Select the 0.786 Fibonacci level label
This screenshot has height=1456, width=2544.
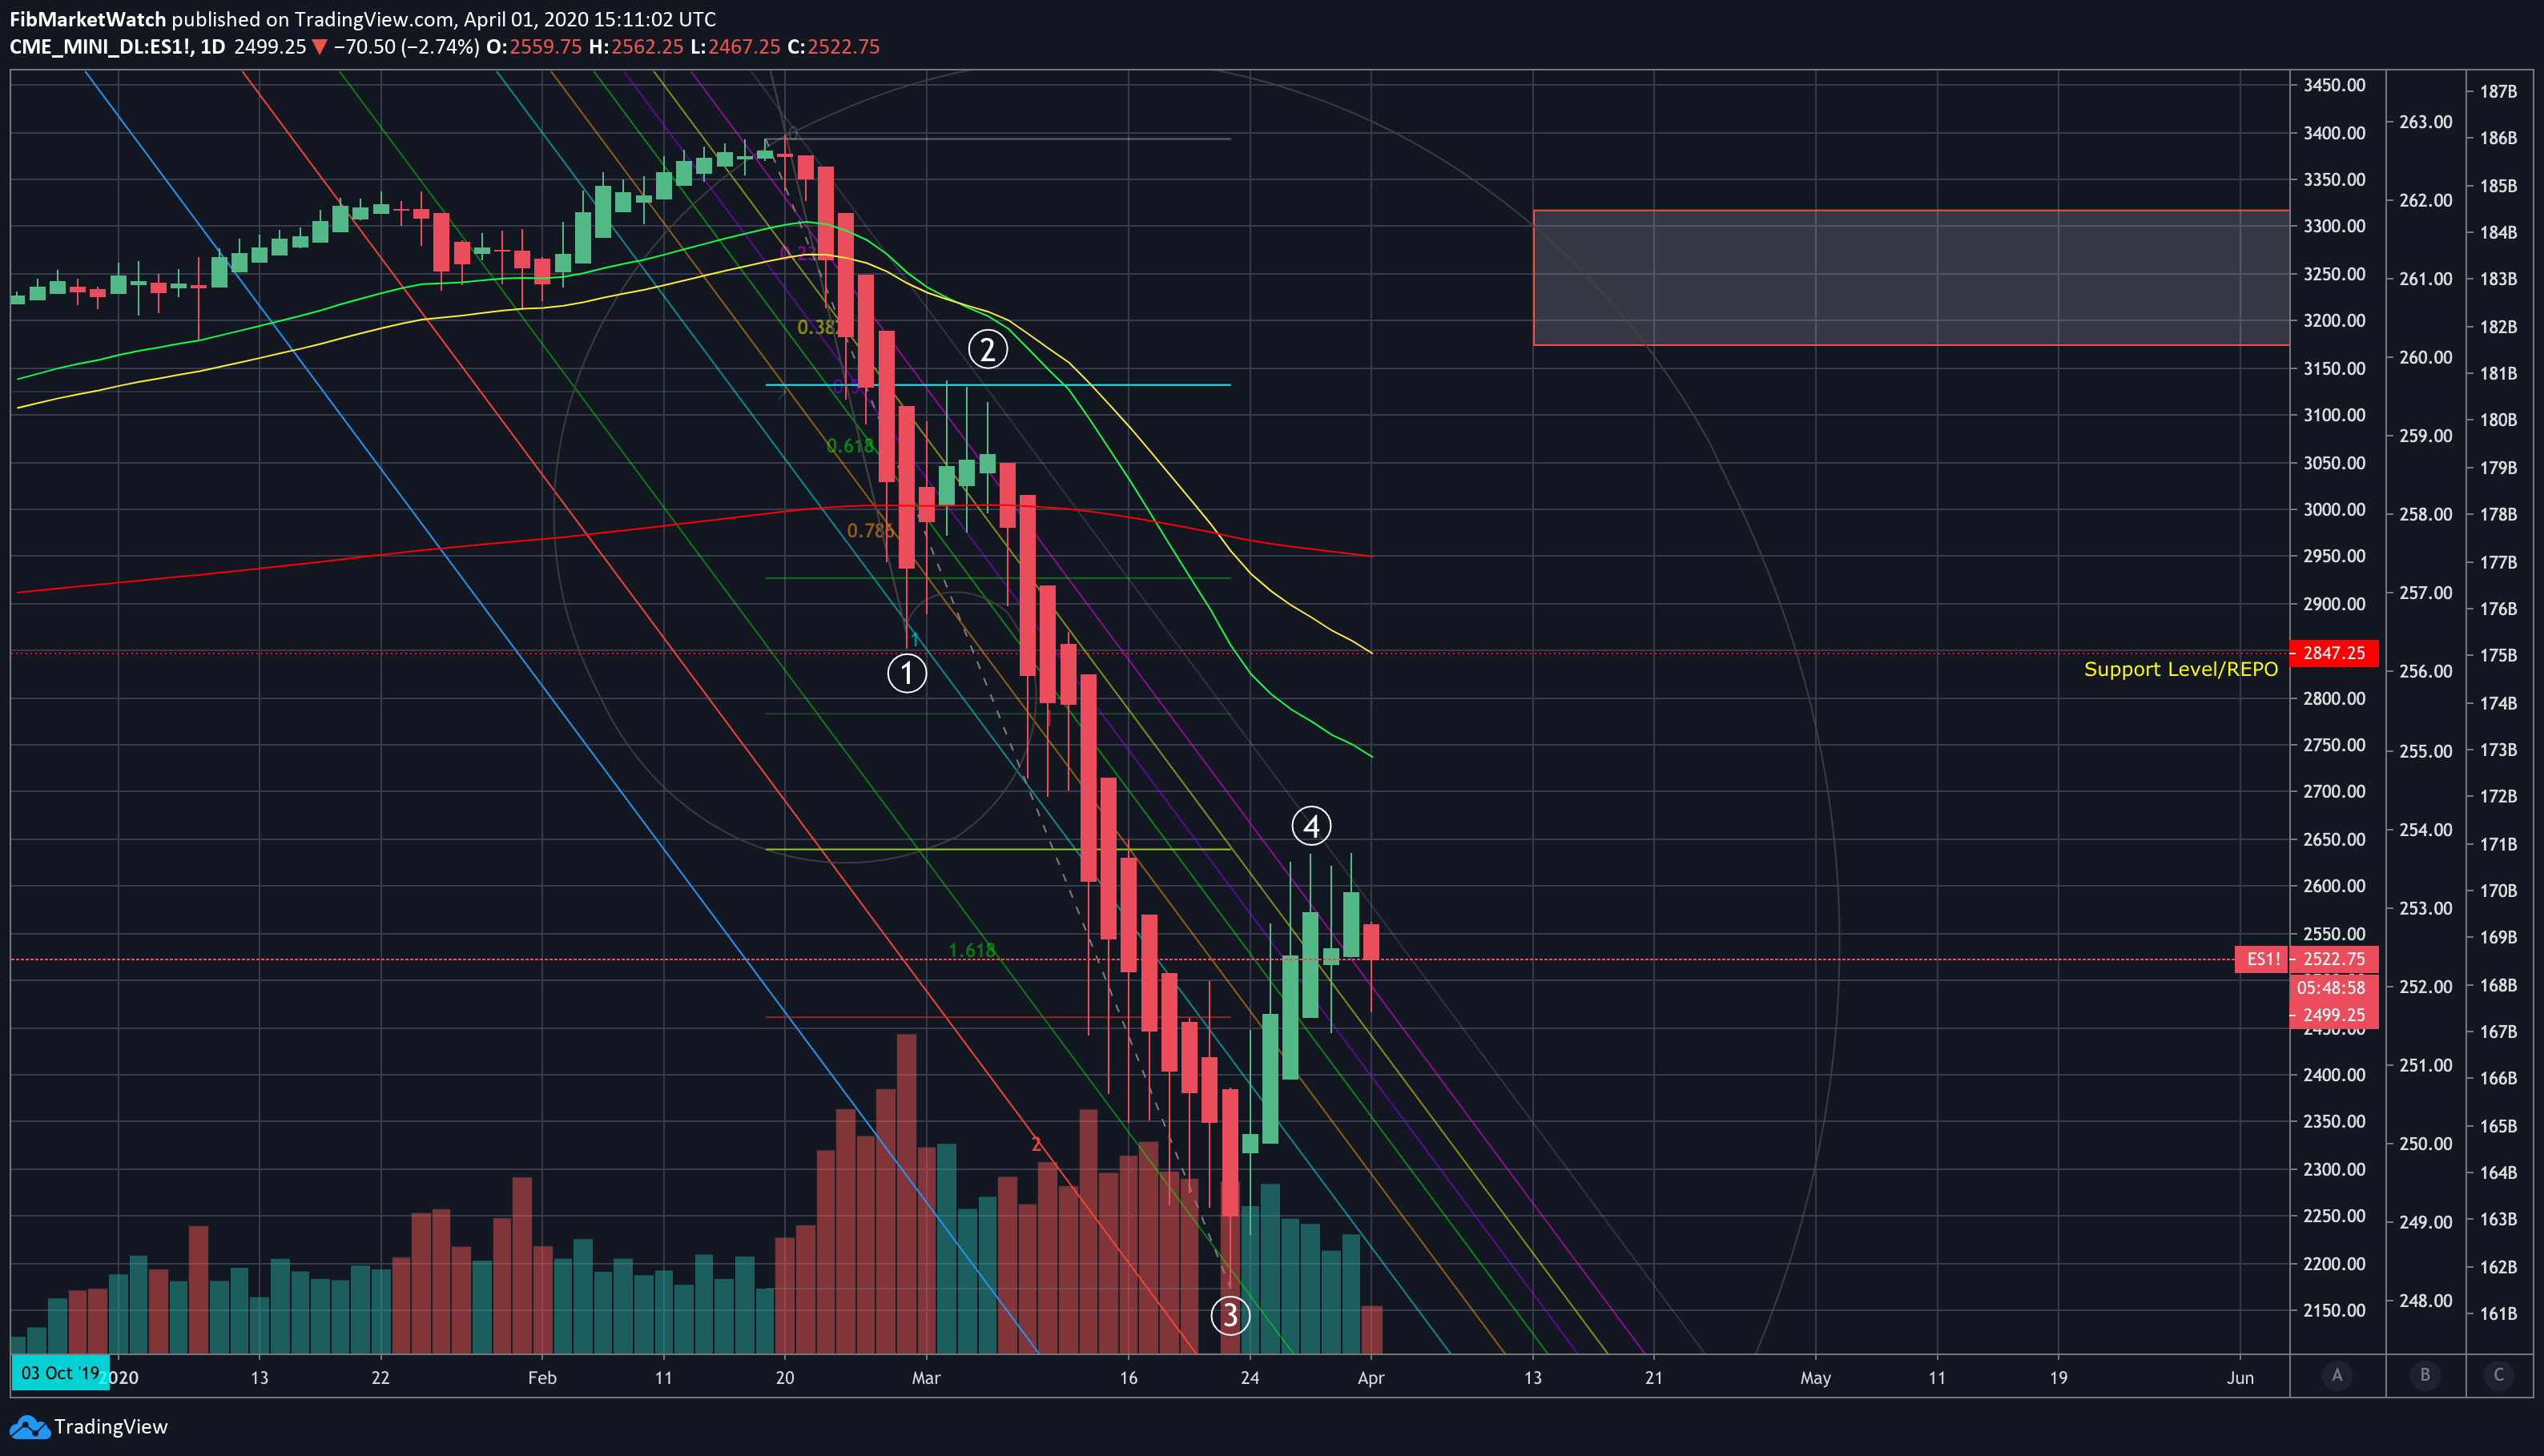(870, 530)
